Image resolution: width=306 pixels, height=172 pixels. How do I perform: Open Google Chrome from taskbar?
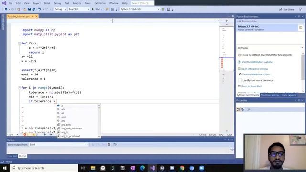click(x=182, y=168)
